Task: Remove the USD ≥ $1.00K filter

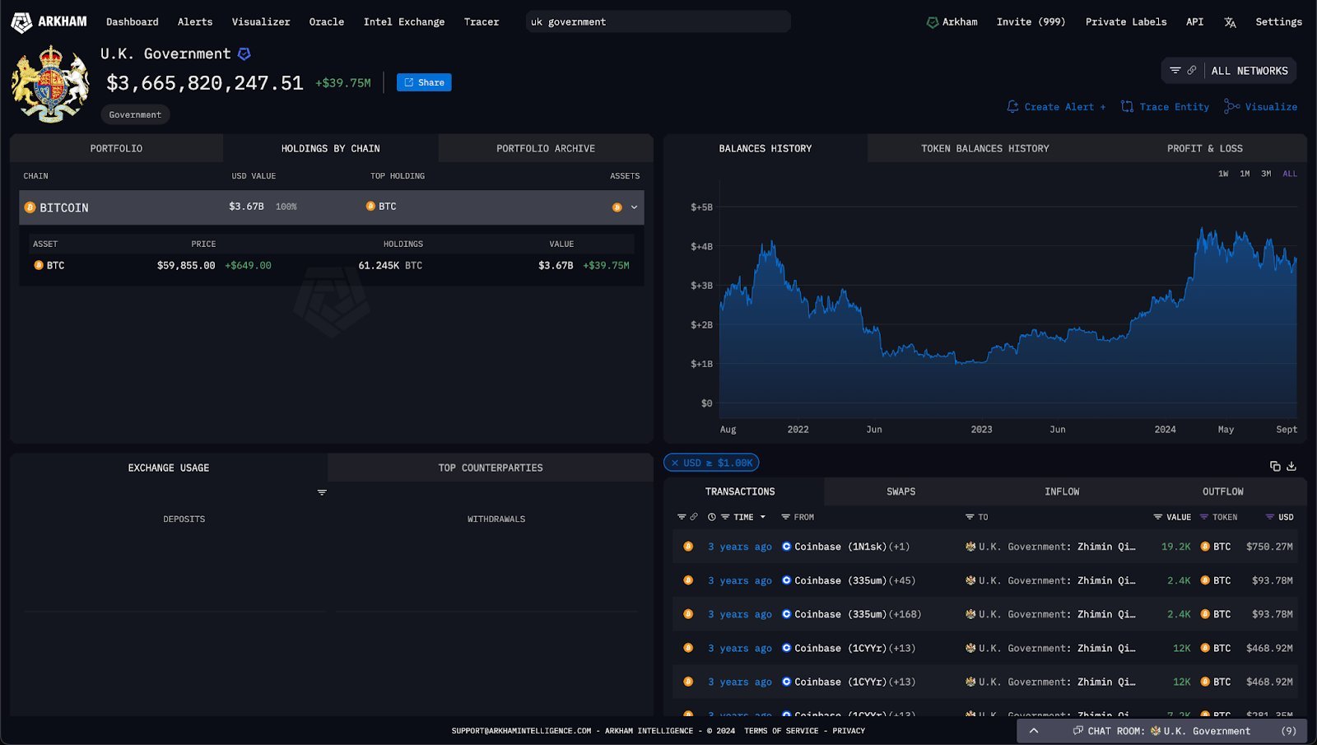Action: 674,463
